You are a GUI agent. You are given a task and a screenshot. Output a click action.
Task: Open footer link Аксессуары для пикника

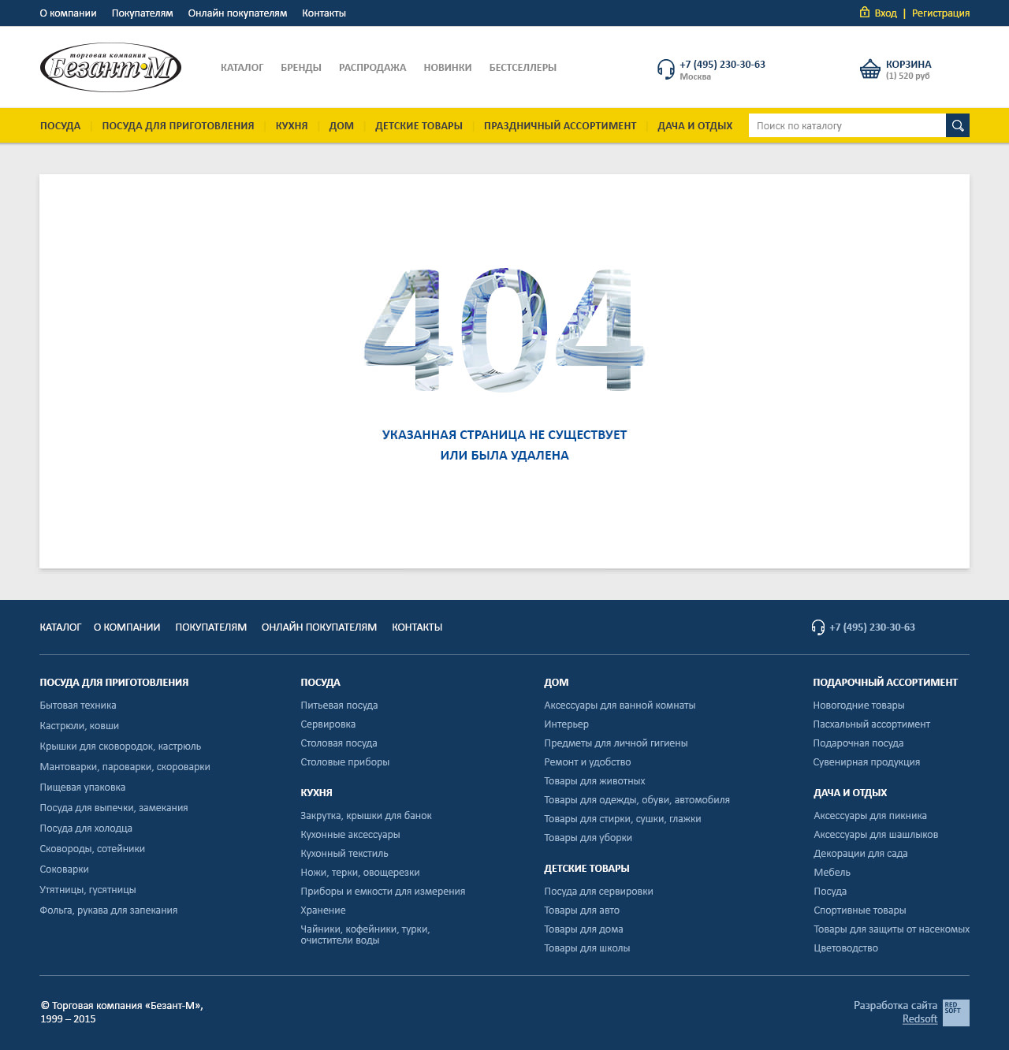point(870,816)
